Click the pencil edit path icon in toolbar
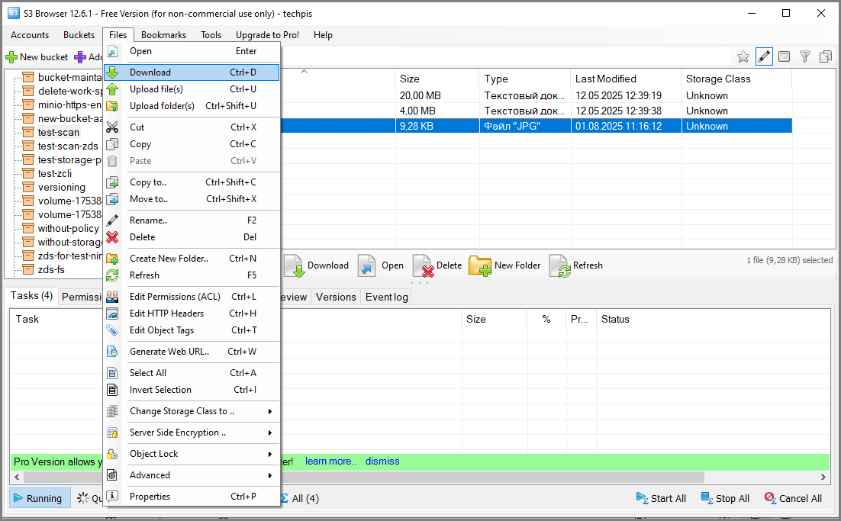841x521 pixels. pyautogui.click(x=764, y=56)
